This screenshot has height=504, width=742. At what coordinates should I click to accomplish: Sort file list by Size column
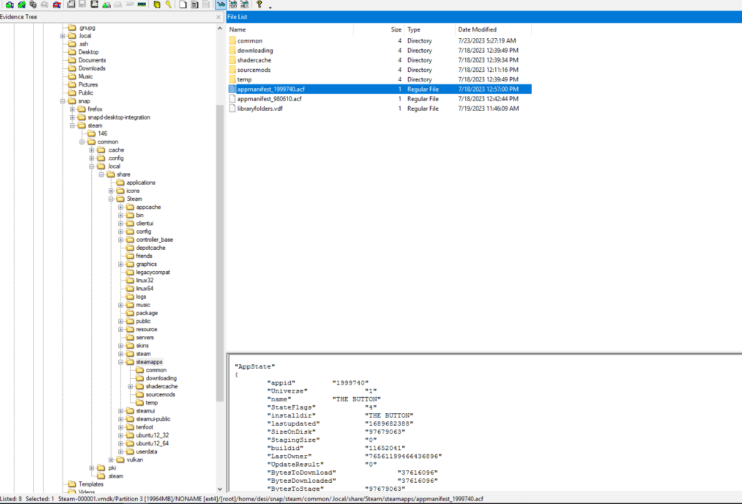click(379, 29)
